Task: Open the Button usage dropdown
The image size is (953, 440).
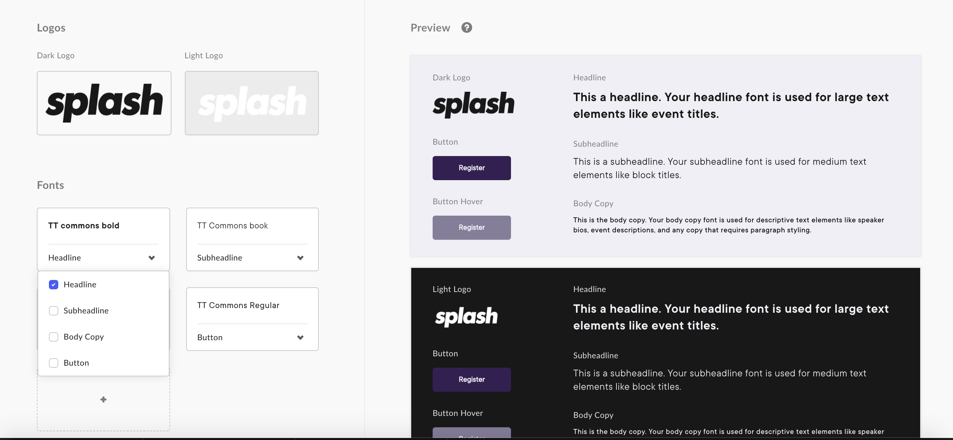Action: point(252,338)
